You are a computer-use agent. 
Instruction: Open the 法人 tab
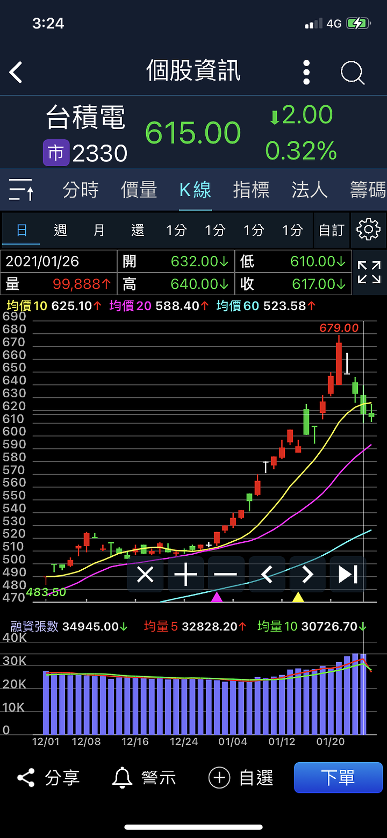pos(310,190)
